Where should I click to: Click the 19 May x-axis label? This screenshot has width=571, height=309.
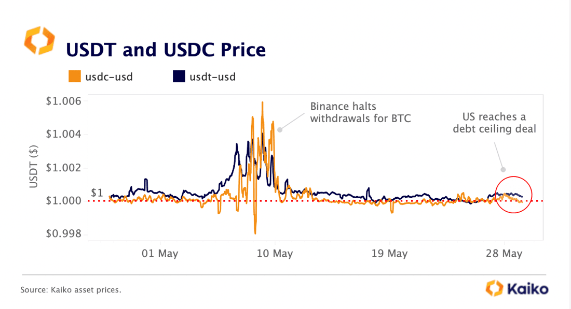[389, 254]
